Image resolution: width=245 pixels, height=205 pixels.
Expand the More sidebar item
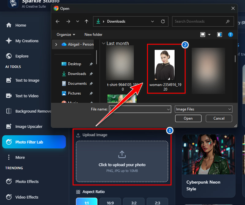[x=16, y=157]
